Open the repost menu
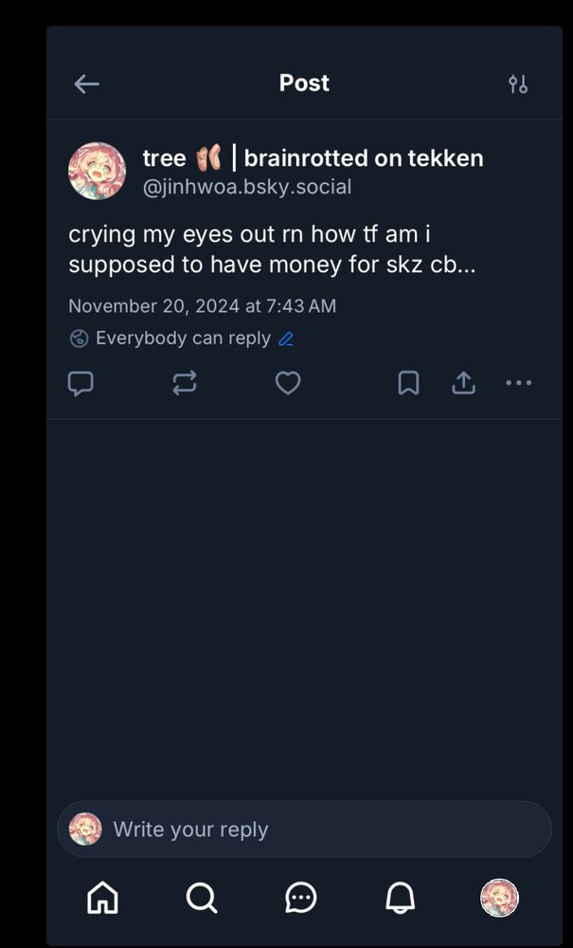This screenshot has width=573, height=948. point(185,383)
